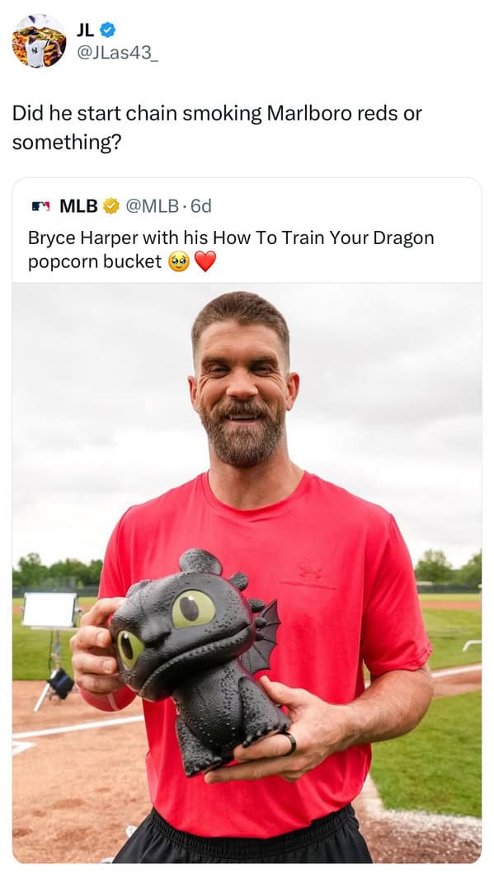Viewport: 494px width, 879px height.
Task: Click the black ring on his finger in the photo
Action: click(290, 743)
